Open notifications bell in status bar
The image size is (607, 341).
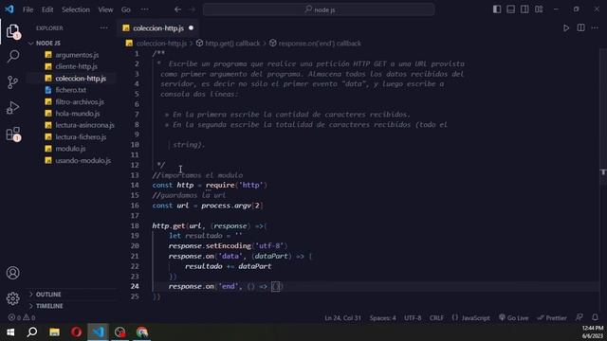pos(595,317)
